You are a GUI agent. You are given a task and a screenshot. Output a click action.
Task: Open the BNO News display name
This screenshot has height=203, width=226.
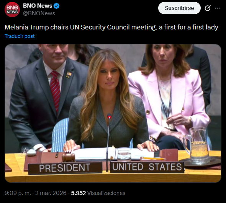point(38,6)
